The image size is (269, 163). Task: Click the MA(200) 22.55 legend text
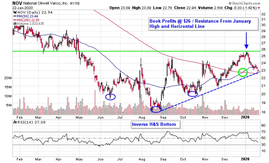pos(28,20)
